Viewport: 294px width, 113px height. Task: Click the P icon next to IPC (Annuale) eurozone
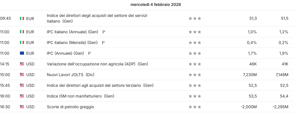[90, 53]
